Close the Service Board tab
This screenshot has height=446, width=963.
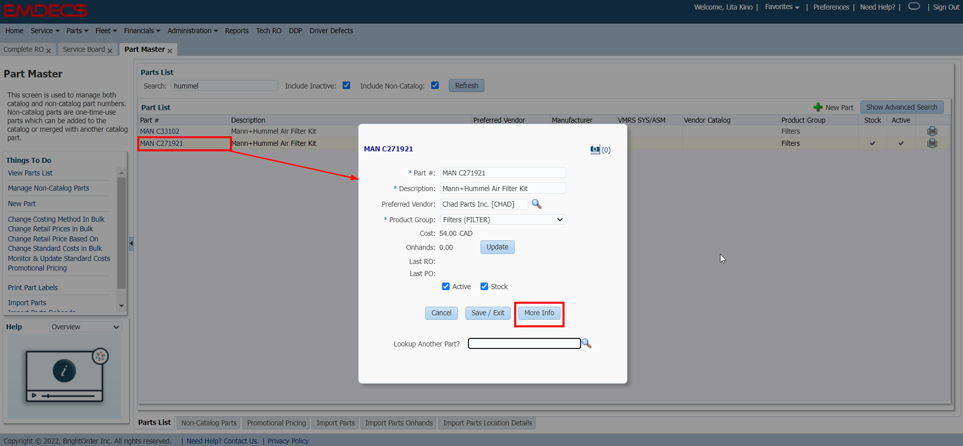tap(110, 50)
